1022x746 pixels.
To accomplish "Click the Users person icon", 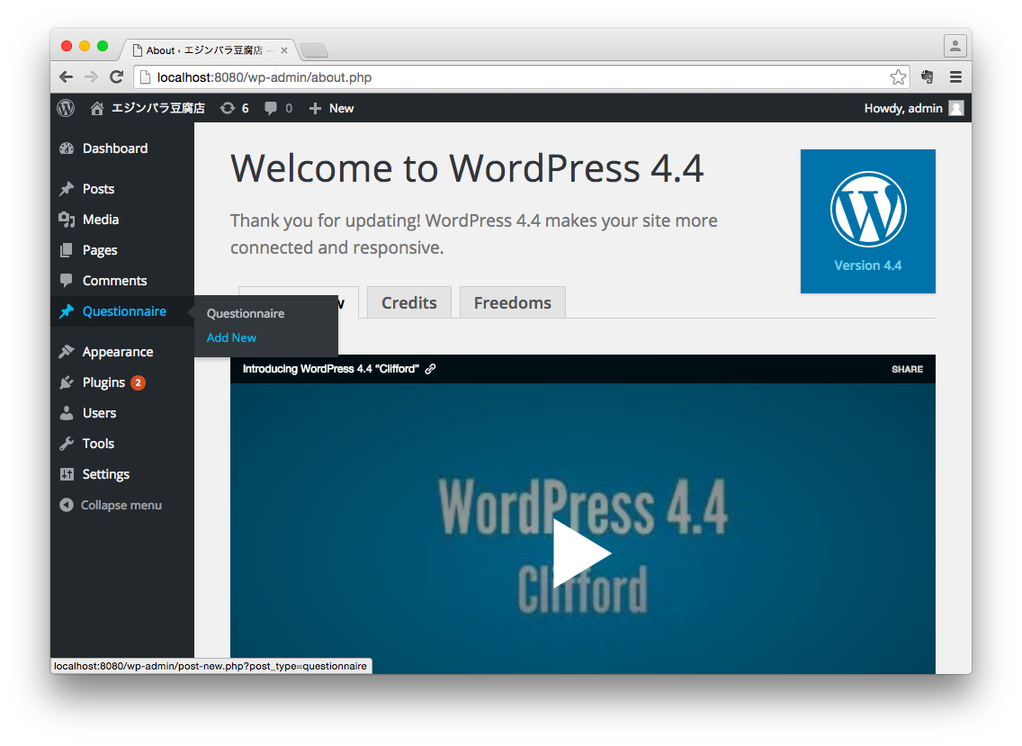I will click(x=67, y=413).
